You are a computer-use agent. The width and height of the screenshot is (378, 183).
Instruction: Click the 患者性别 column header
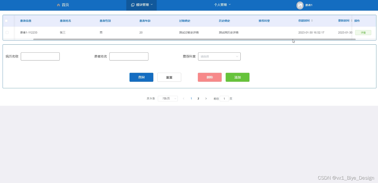coord(105,21)
